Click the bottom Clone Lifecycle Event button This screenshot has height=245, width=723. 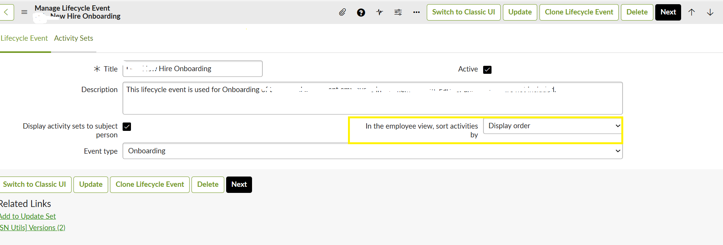tap(150, 185)
